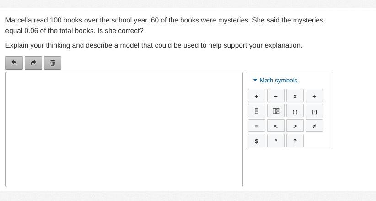Insert the dollar sign symbol
376x201 pixels.
[257, 141]
